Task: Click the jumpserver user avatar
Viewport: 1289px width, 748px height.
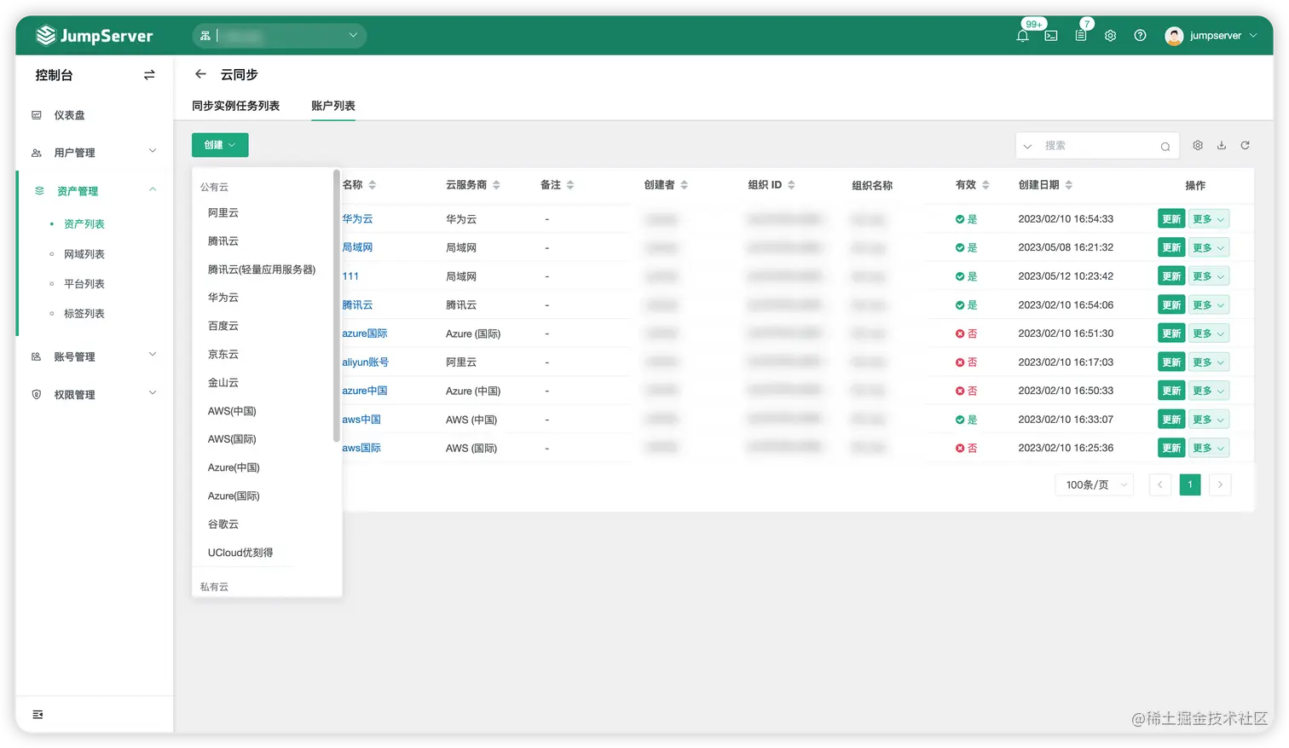Action: [x=1174, y=36]
